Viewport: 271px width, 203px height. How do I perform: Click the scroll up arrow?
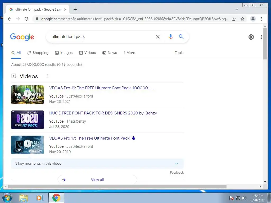point(265,26)
